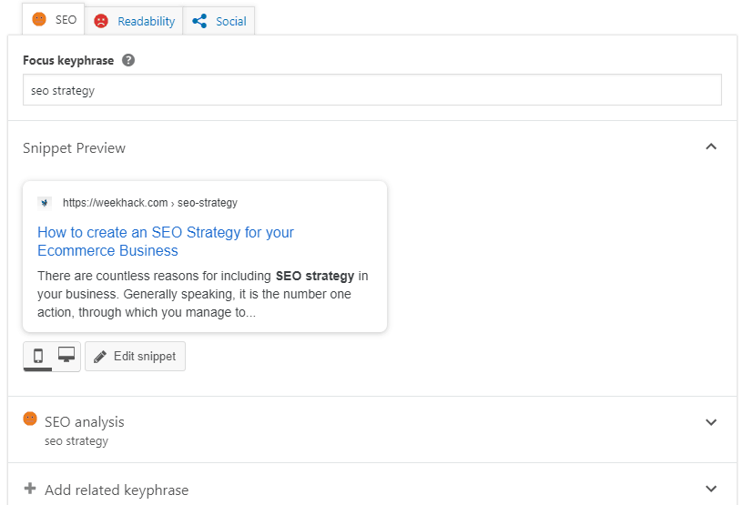Click the red sad face Readability icon
This screenshot has height=505, width=743.
[x=101, y=21]
